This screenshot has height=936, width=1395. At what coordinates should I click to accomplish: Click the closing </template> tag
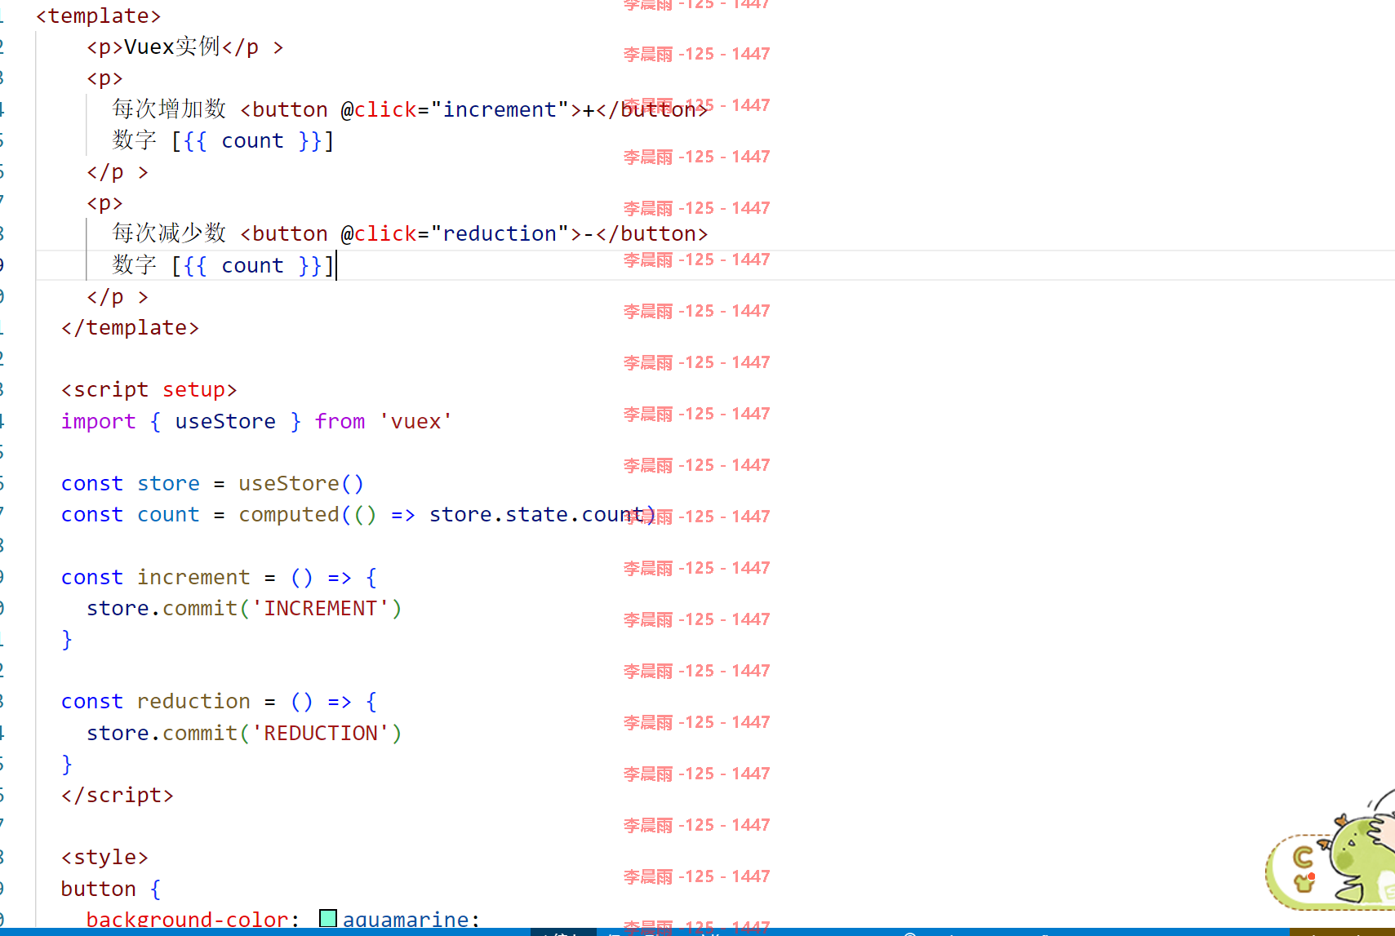pos(131,327)
